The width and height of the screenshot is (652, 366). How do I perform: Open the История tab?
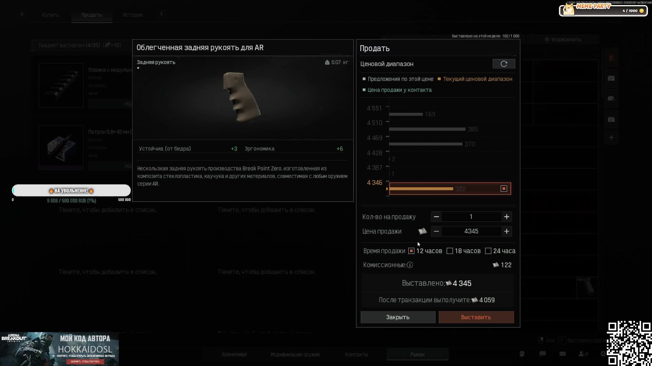[x=132, y=15]
